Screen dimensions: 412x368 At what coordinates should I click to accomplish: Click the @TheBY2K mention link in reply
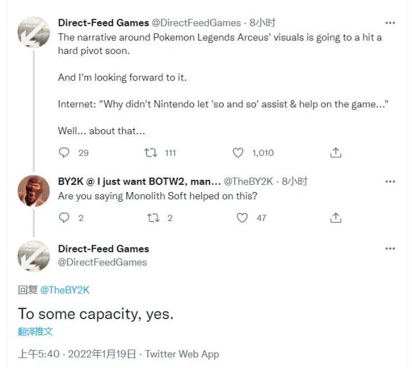pyautogui.click(x=65, y=290)
